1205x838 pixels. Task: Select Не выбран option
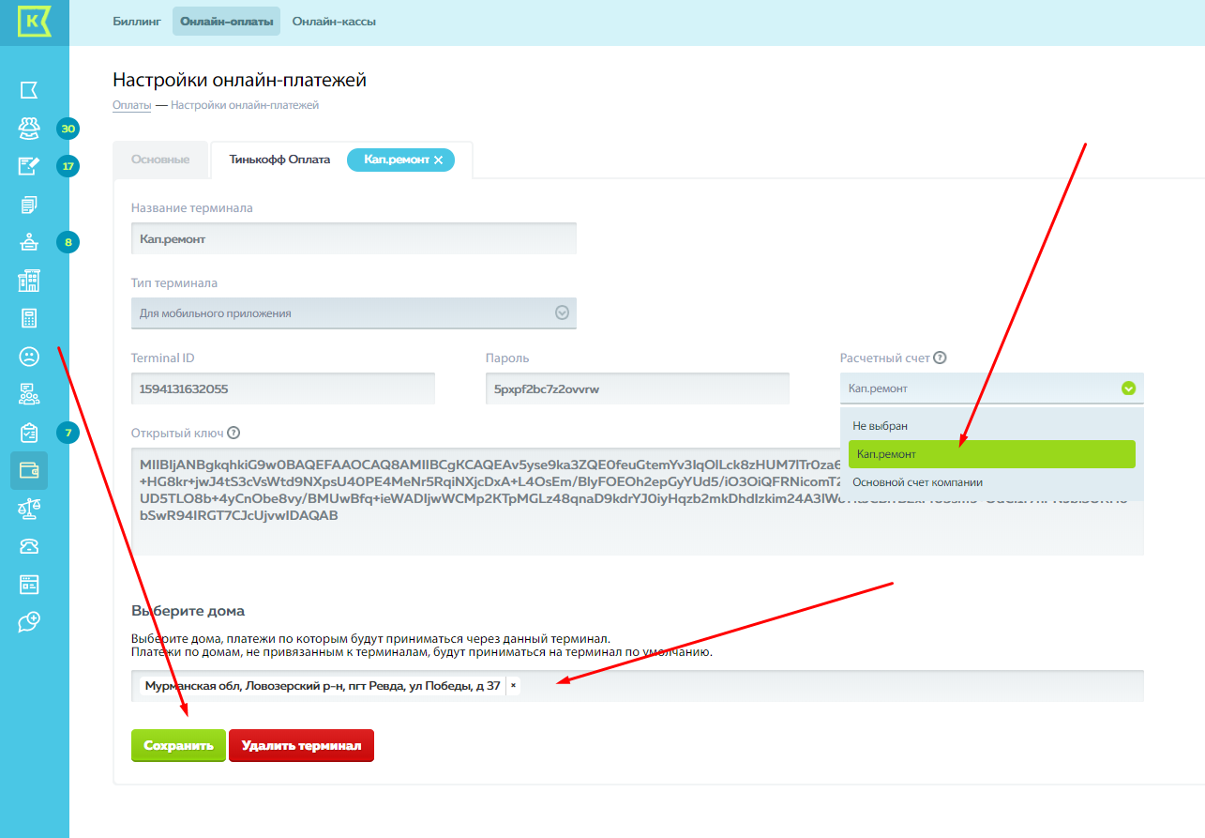point(992,426)
